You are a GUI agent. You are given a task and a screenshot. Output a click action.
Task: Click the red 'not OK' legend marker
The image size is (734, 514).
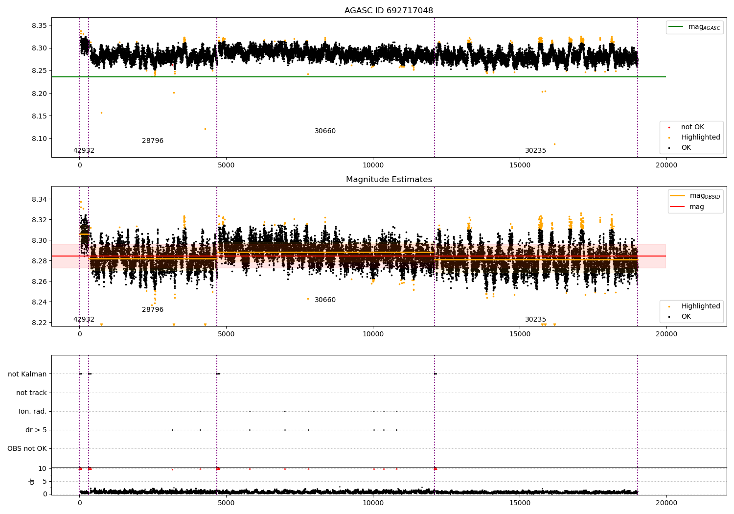click(x=669, y=127)
